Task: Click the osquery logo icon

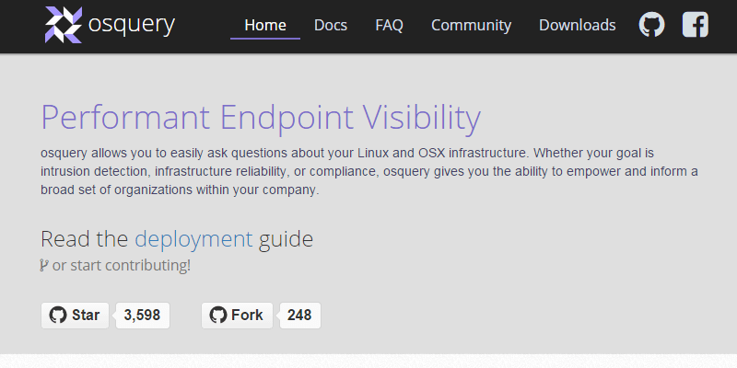Action: click(x=64, y=25)
